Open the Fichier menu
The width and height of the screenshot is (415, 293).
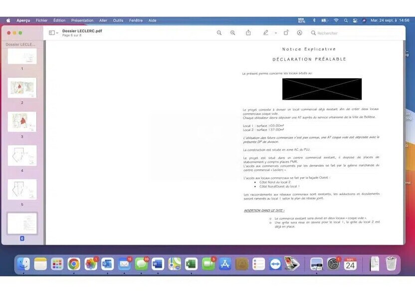(x=41, y=20)
